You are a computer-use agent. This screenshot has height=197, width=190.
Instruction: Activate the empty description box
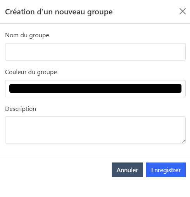pyautogui.click(x=95, y=130)
